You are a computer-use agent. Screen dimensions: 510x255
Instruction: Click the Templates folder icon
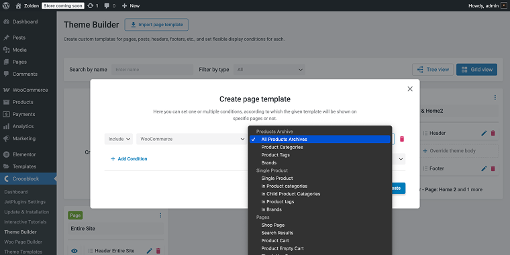click(6, 166)
